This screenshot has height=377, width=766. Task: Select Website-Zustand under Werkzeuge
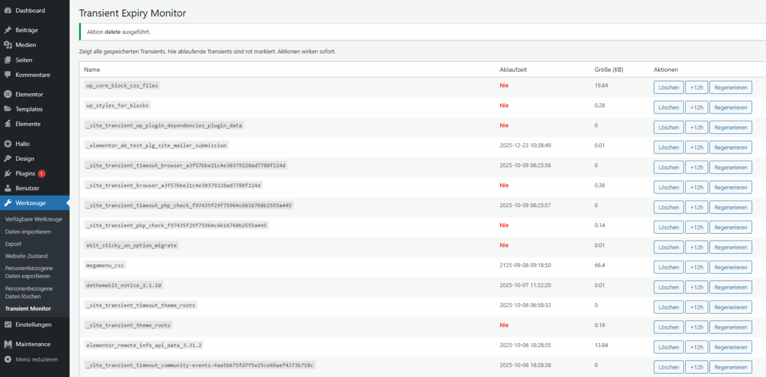[26, 256]
